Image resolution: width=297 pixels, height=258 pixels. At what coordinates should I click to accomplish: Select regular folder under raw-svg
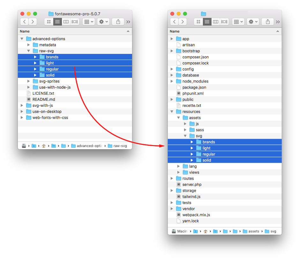pyautogui.click(x=75, y=69)
